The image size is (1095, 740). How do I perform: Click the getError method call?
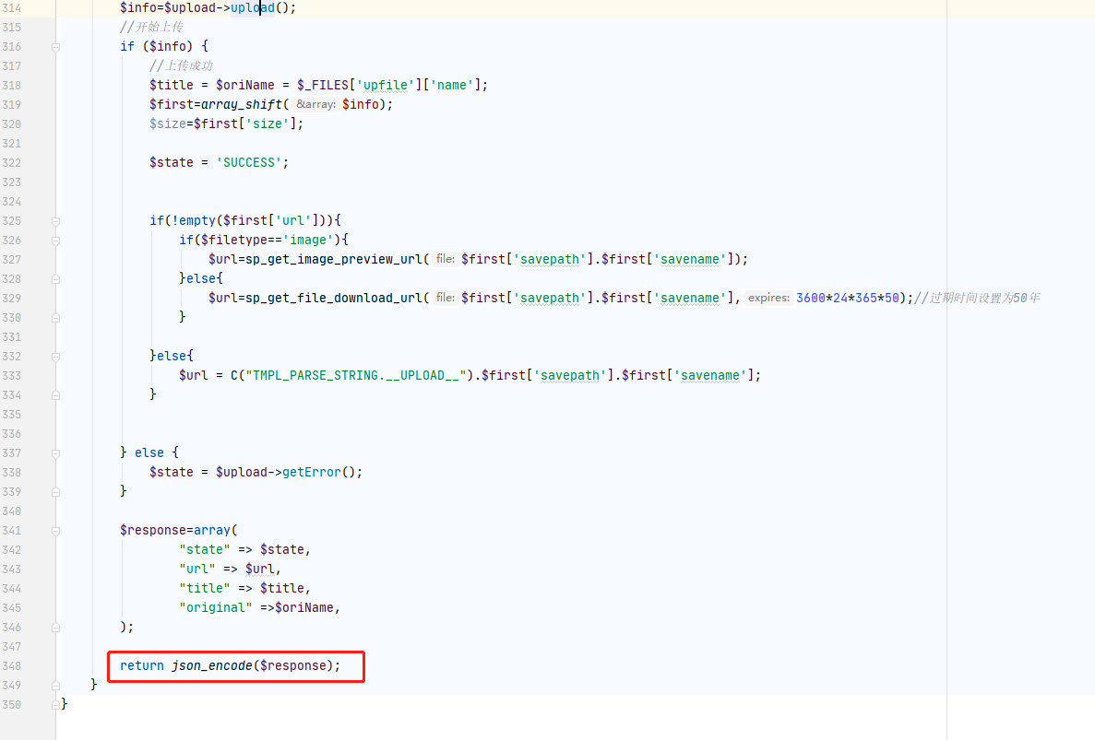(x=312, y=472)
